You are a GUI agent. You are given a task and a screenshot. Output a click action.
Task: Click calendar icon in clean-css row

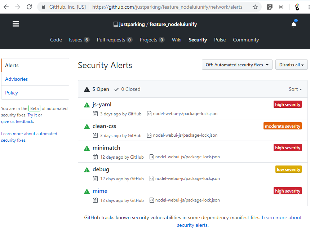click(95, 135)
